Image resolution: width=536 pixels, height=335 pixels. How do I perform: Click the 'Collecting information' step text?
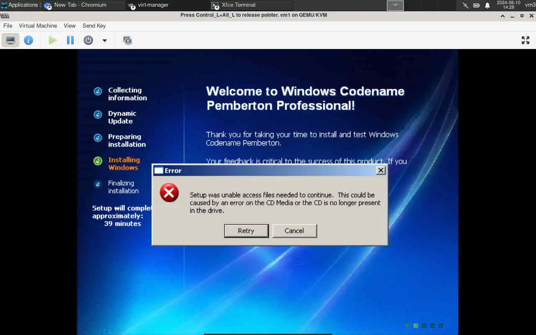tap(127, 94)
